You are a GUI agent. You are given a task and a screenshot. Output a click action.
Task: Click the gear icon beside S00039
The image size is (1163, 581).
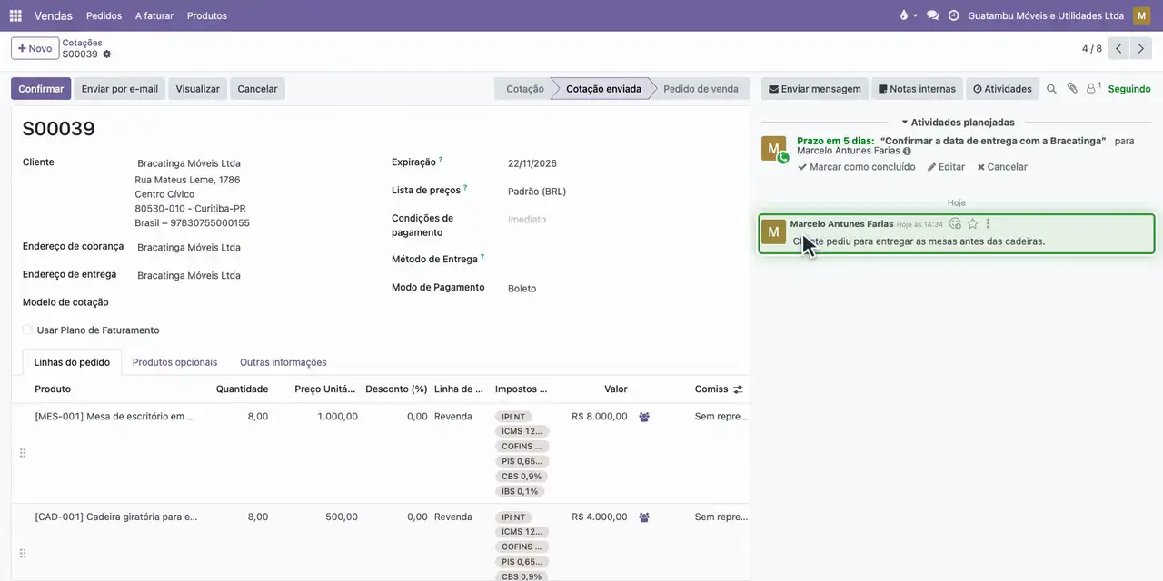pyautogui.click(x=107, y=54)
